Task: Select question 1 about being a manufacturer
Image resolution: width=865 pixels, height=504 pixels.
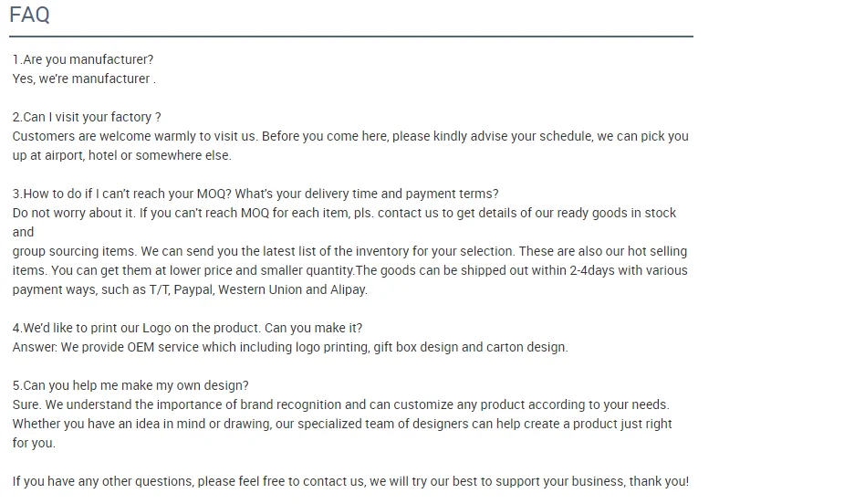Action: click(83, 59)
